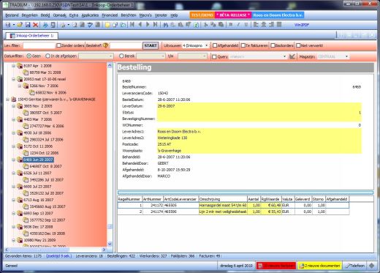Go to next record arrow icon
Image resolution: width=380 pixels, height=273 pixels.
[x=148, y=25]
